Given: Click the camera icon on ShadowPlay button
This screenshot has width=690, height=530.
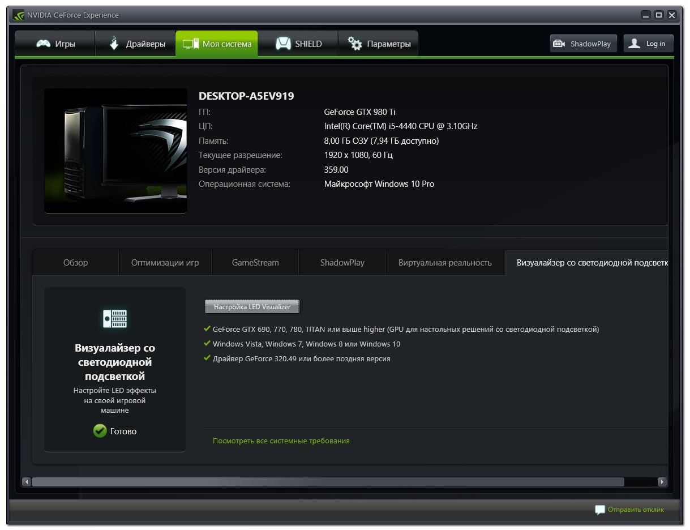Looking at the screenshot, I should pyautogui.click(x=559, y=44).
